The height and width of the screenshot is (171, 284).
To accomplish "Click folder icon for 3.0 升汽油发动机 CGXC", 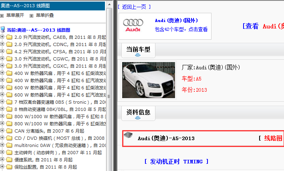I will (x=9, y=66).
